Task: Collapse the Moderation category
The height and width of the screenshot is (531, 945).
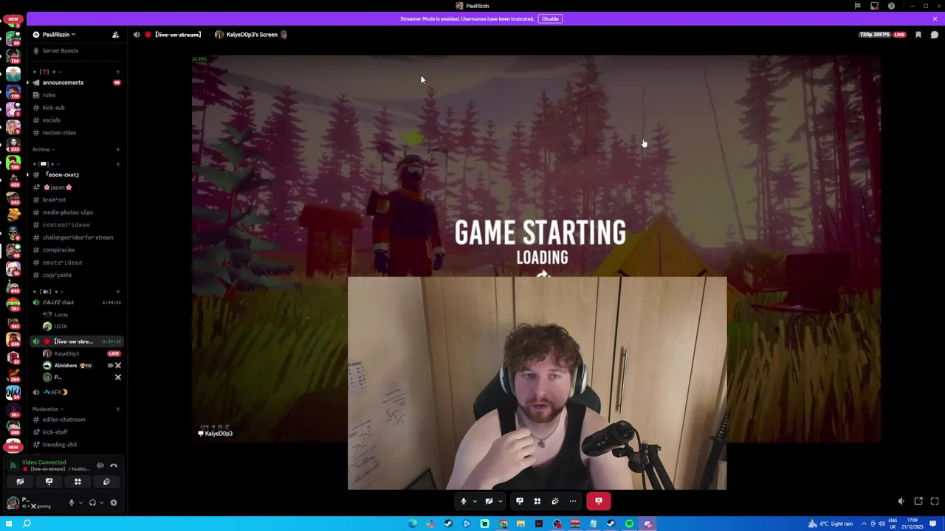Action: point(47,409)
